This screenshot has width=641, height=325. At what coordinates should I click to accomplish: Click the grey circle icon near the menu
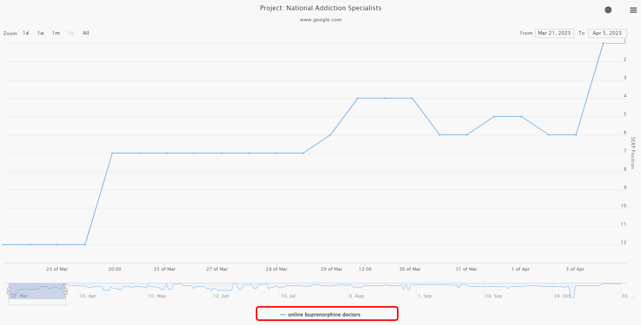tap(608, 10)
